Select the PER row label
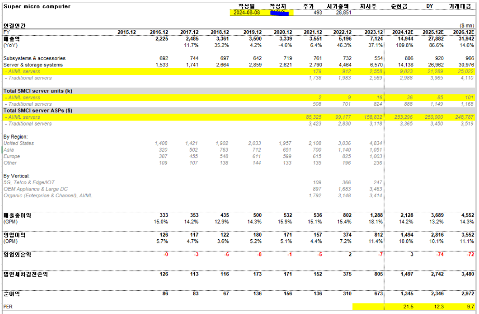The width and height of the screenshot is (479, 314). [x=8, y=307]
